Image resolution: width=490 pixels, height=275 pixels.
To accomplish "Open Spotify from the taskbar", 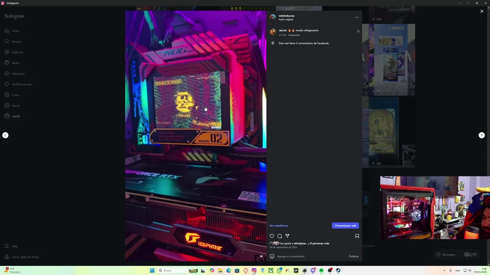I will click(x=321, y=270).
